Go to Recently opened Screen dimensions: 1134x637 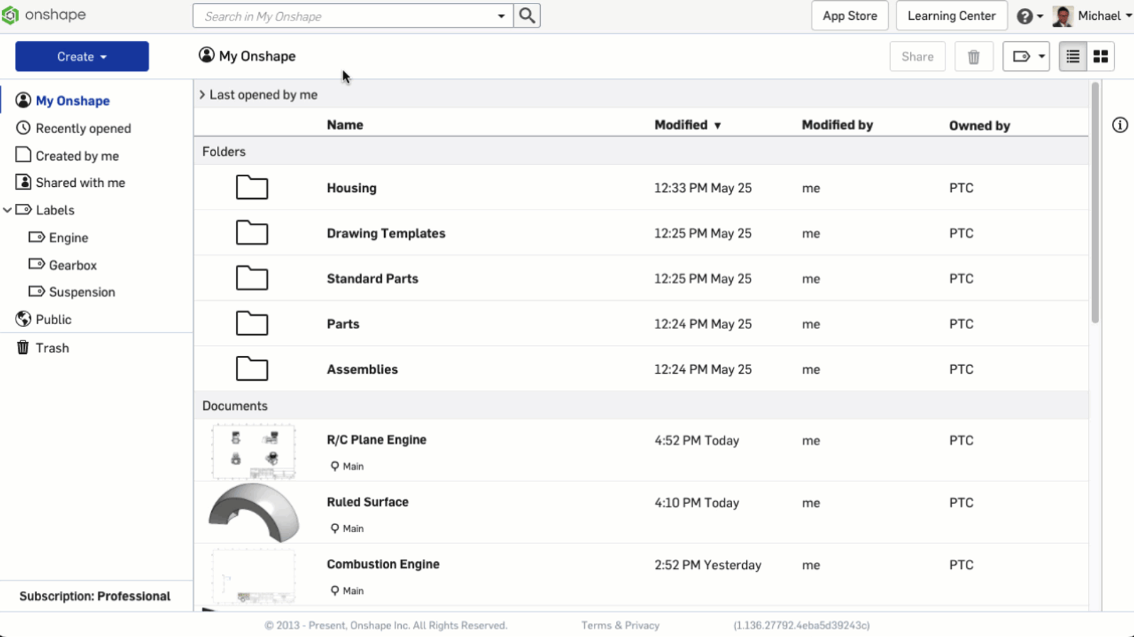[x=83, y=128]
